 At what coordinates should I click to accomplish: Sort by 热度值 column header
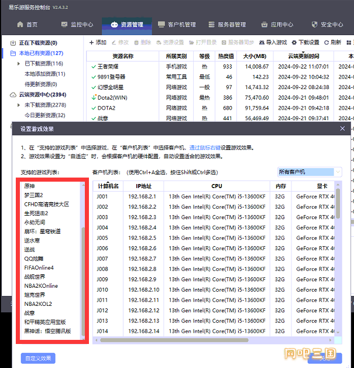click(x=226, y=56)
